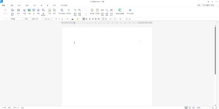The image size is (219, 109).
Task: Click the redo arrow icon
Action: click(7, 19)
